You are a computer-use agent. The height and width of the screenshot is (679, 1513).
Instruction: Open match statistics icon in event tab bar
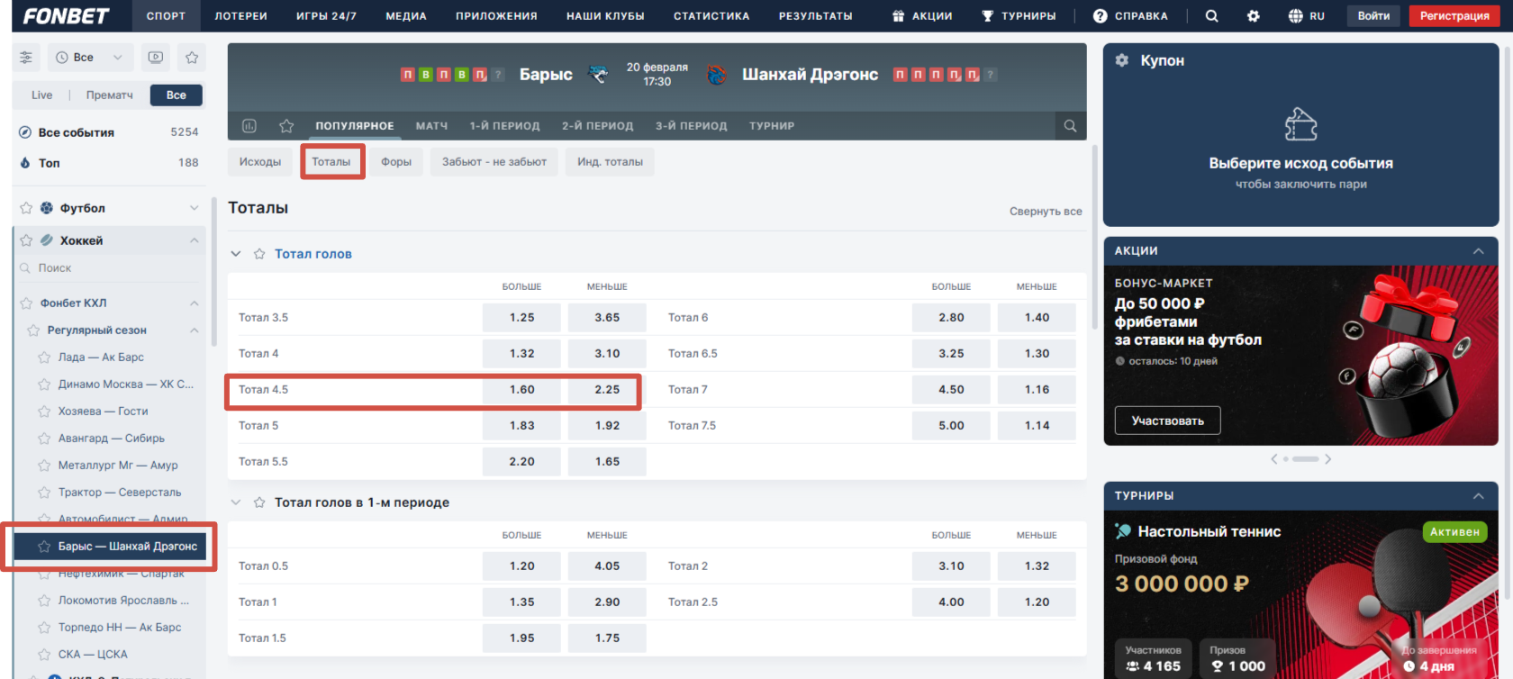tap(249, 126)
